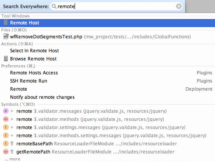Open Remote Hosts Access plugin preference

click(107, 73)
